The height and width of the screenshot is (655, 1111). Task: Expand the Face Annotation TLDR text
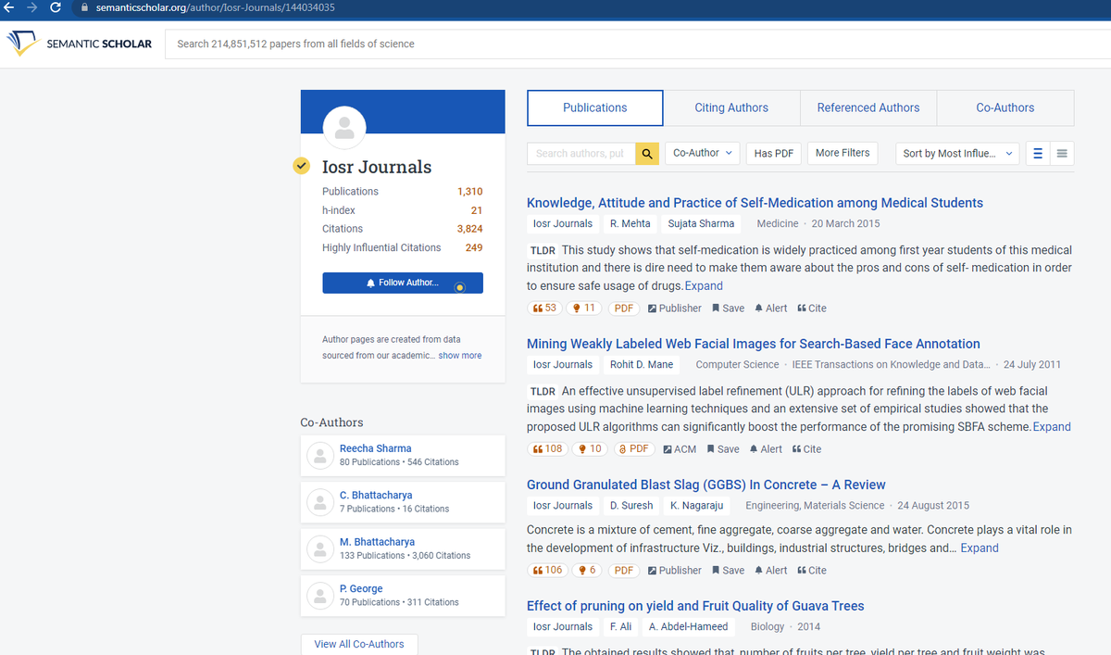(1052, 427)
